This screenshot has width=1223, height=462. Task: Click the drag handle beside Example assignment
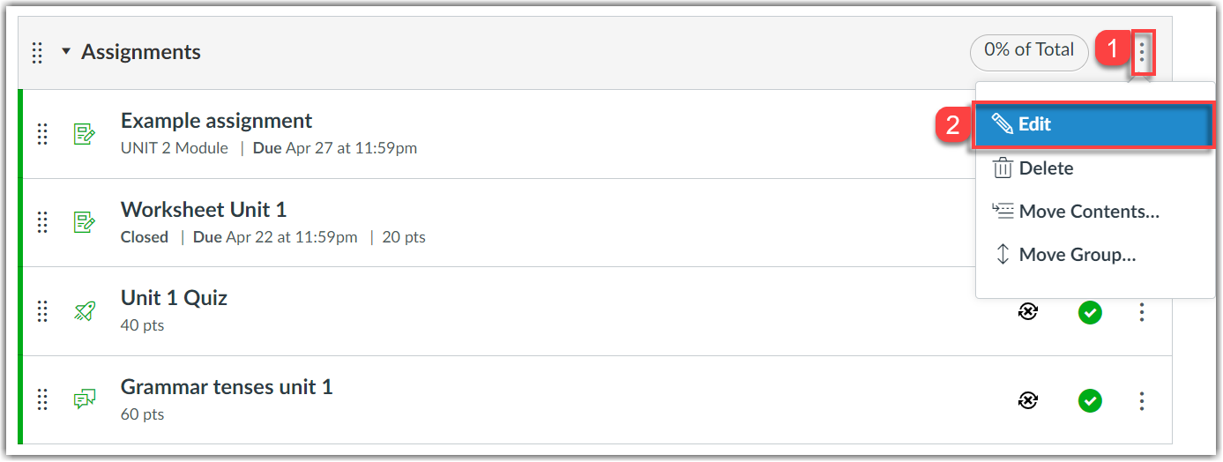pos(41,134)
